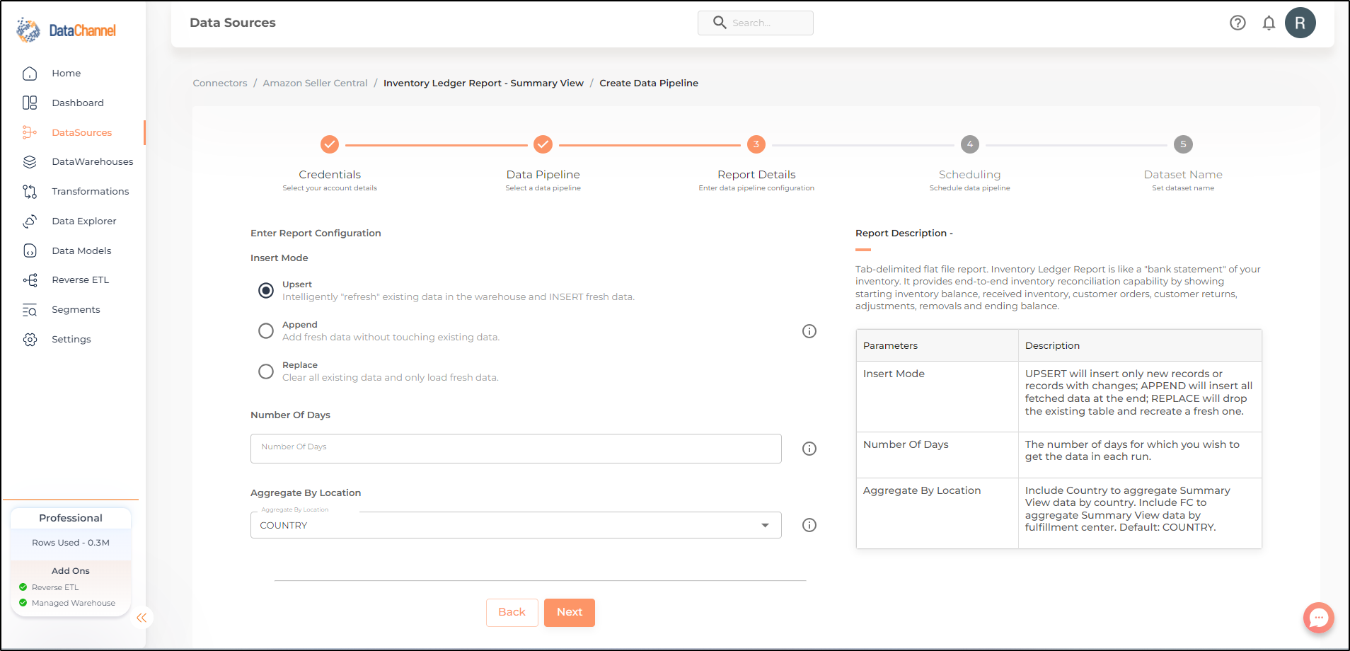Click the DataChannel logo

66,30
